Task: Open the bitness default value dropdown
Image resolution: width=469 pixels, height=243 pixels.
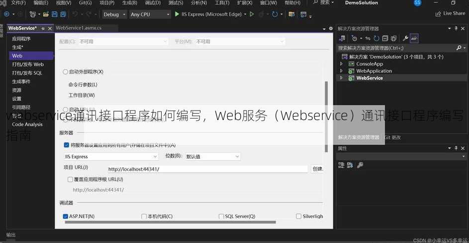Action: tap(212, 157)
